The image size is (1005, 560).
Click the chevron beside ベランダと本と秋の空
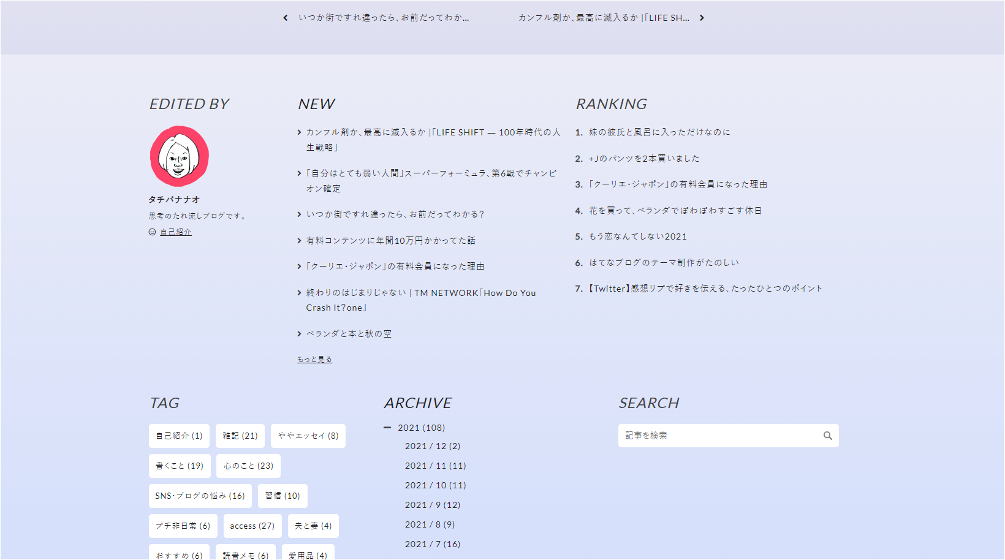point(298,333)
